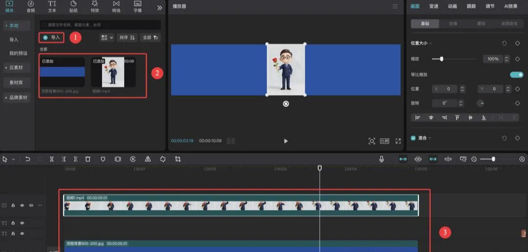Hide the 视频1.mp4 track with eye icon
The height and width of the screenshot is (252, 528).
tap(22, 206)
